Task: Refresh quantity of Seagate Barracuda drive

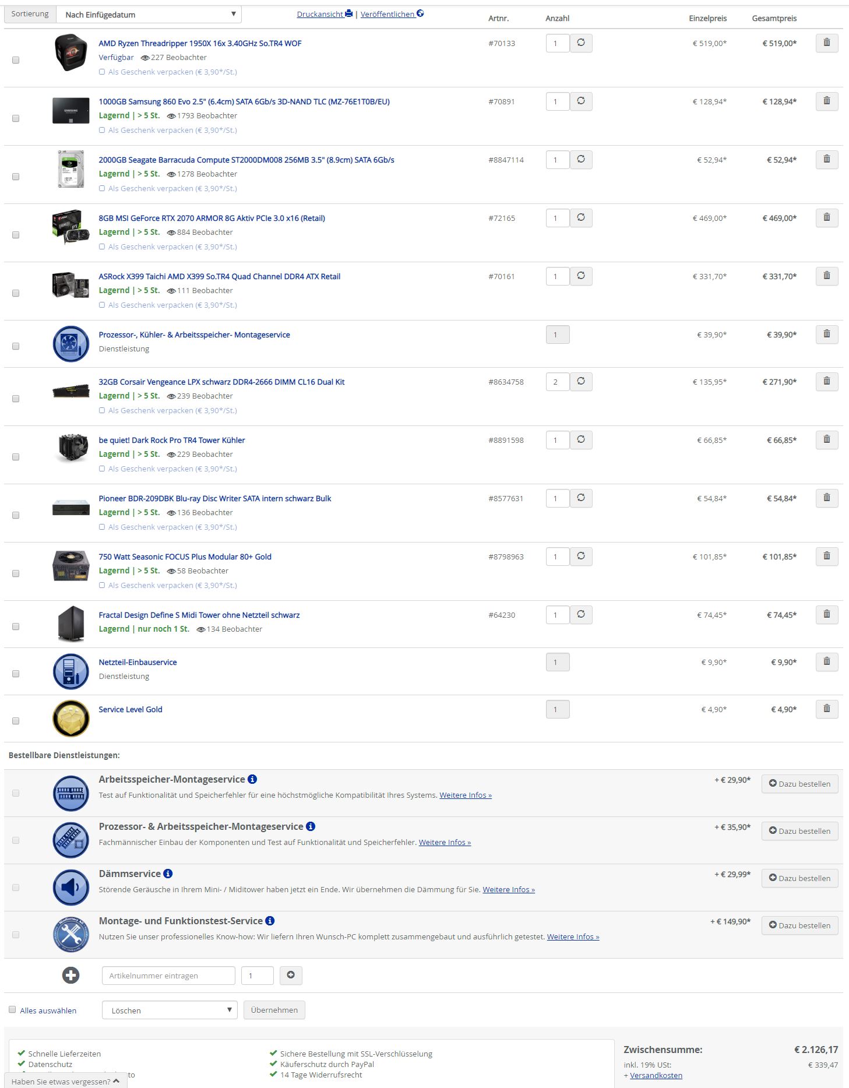Action: point(581,160)
